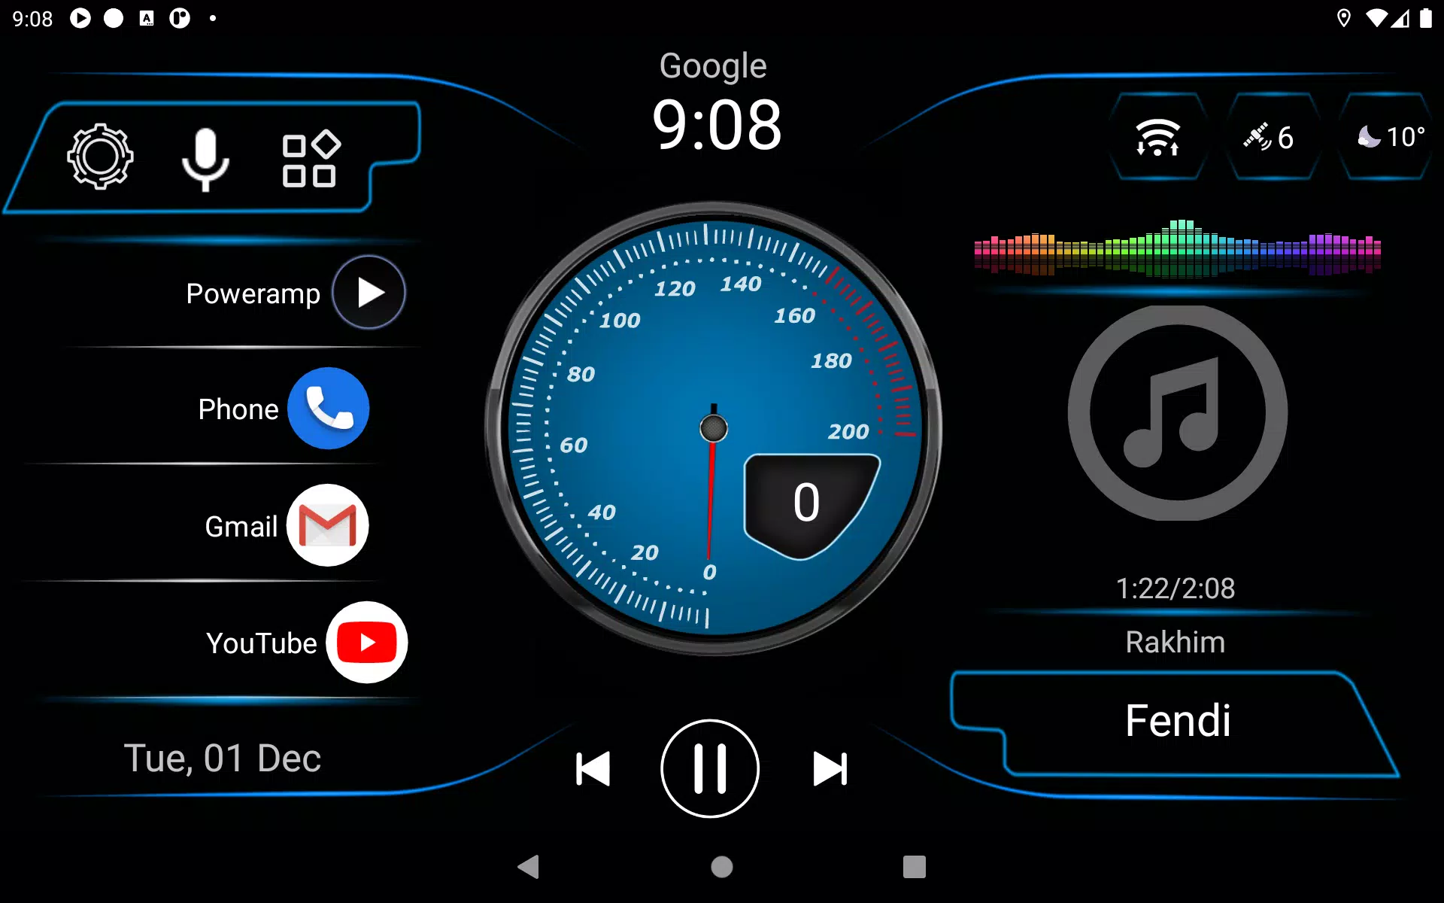Select the Fendi track label
The image size is (1444, 903).
[x=1177, y=718]
